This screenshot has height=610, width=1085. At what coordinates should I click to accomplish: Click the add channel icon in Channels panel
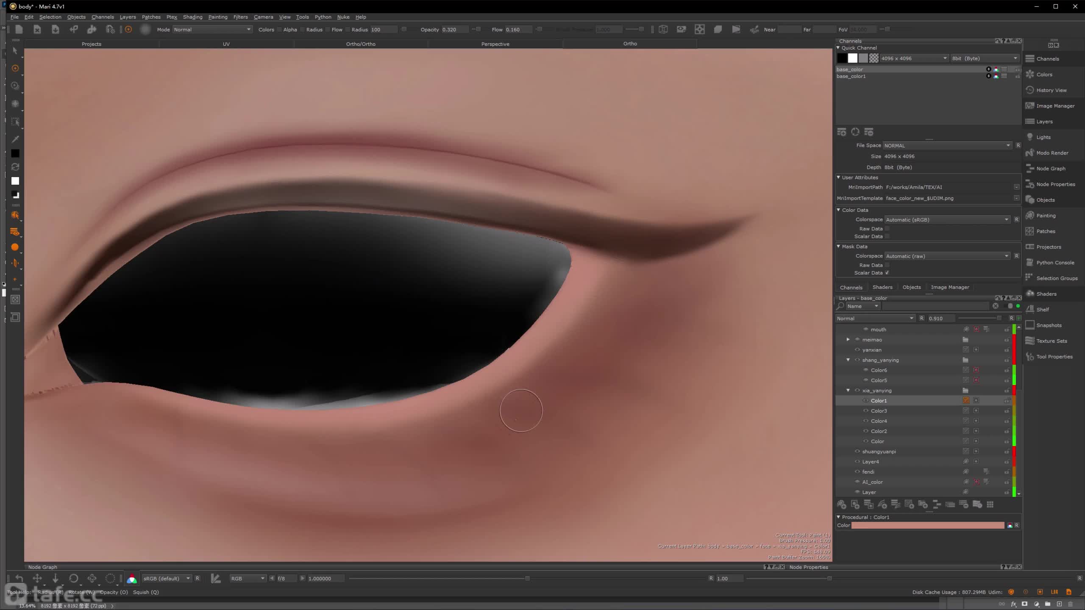(842, 132)
